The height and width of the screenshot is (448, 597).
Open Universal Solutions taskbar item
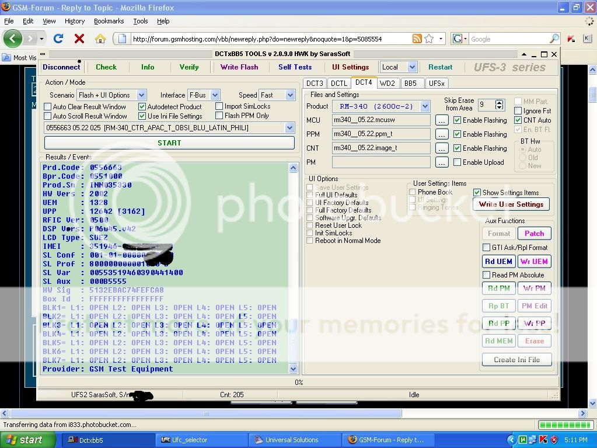[x=295, y=440]
